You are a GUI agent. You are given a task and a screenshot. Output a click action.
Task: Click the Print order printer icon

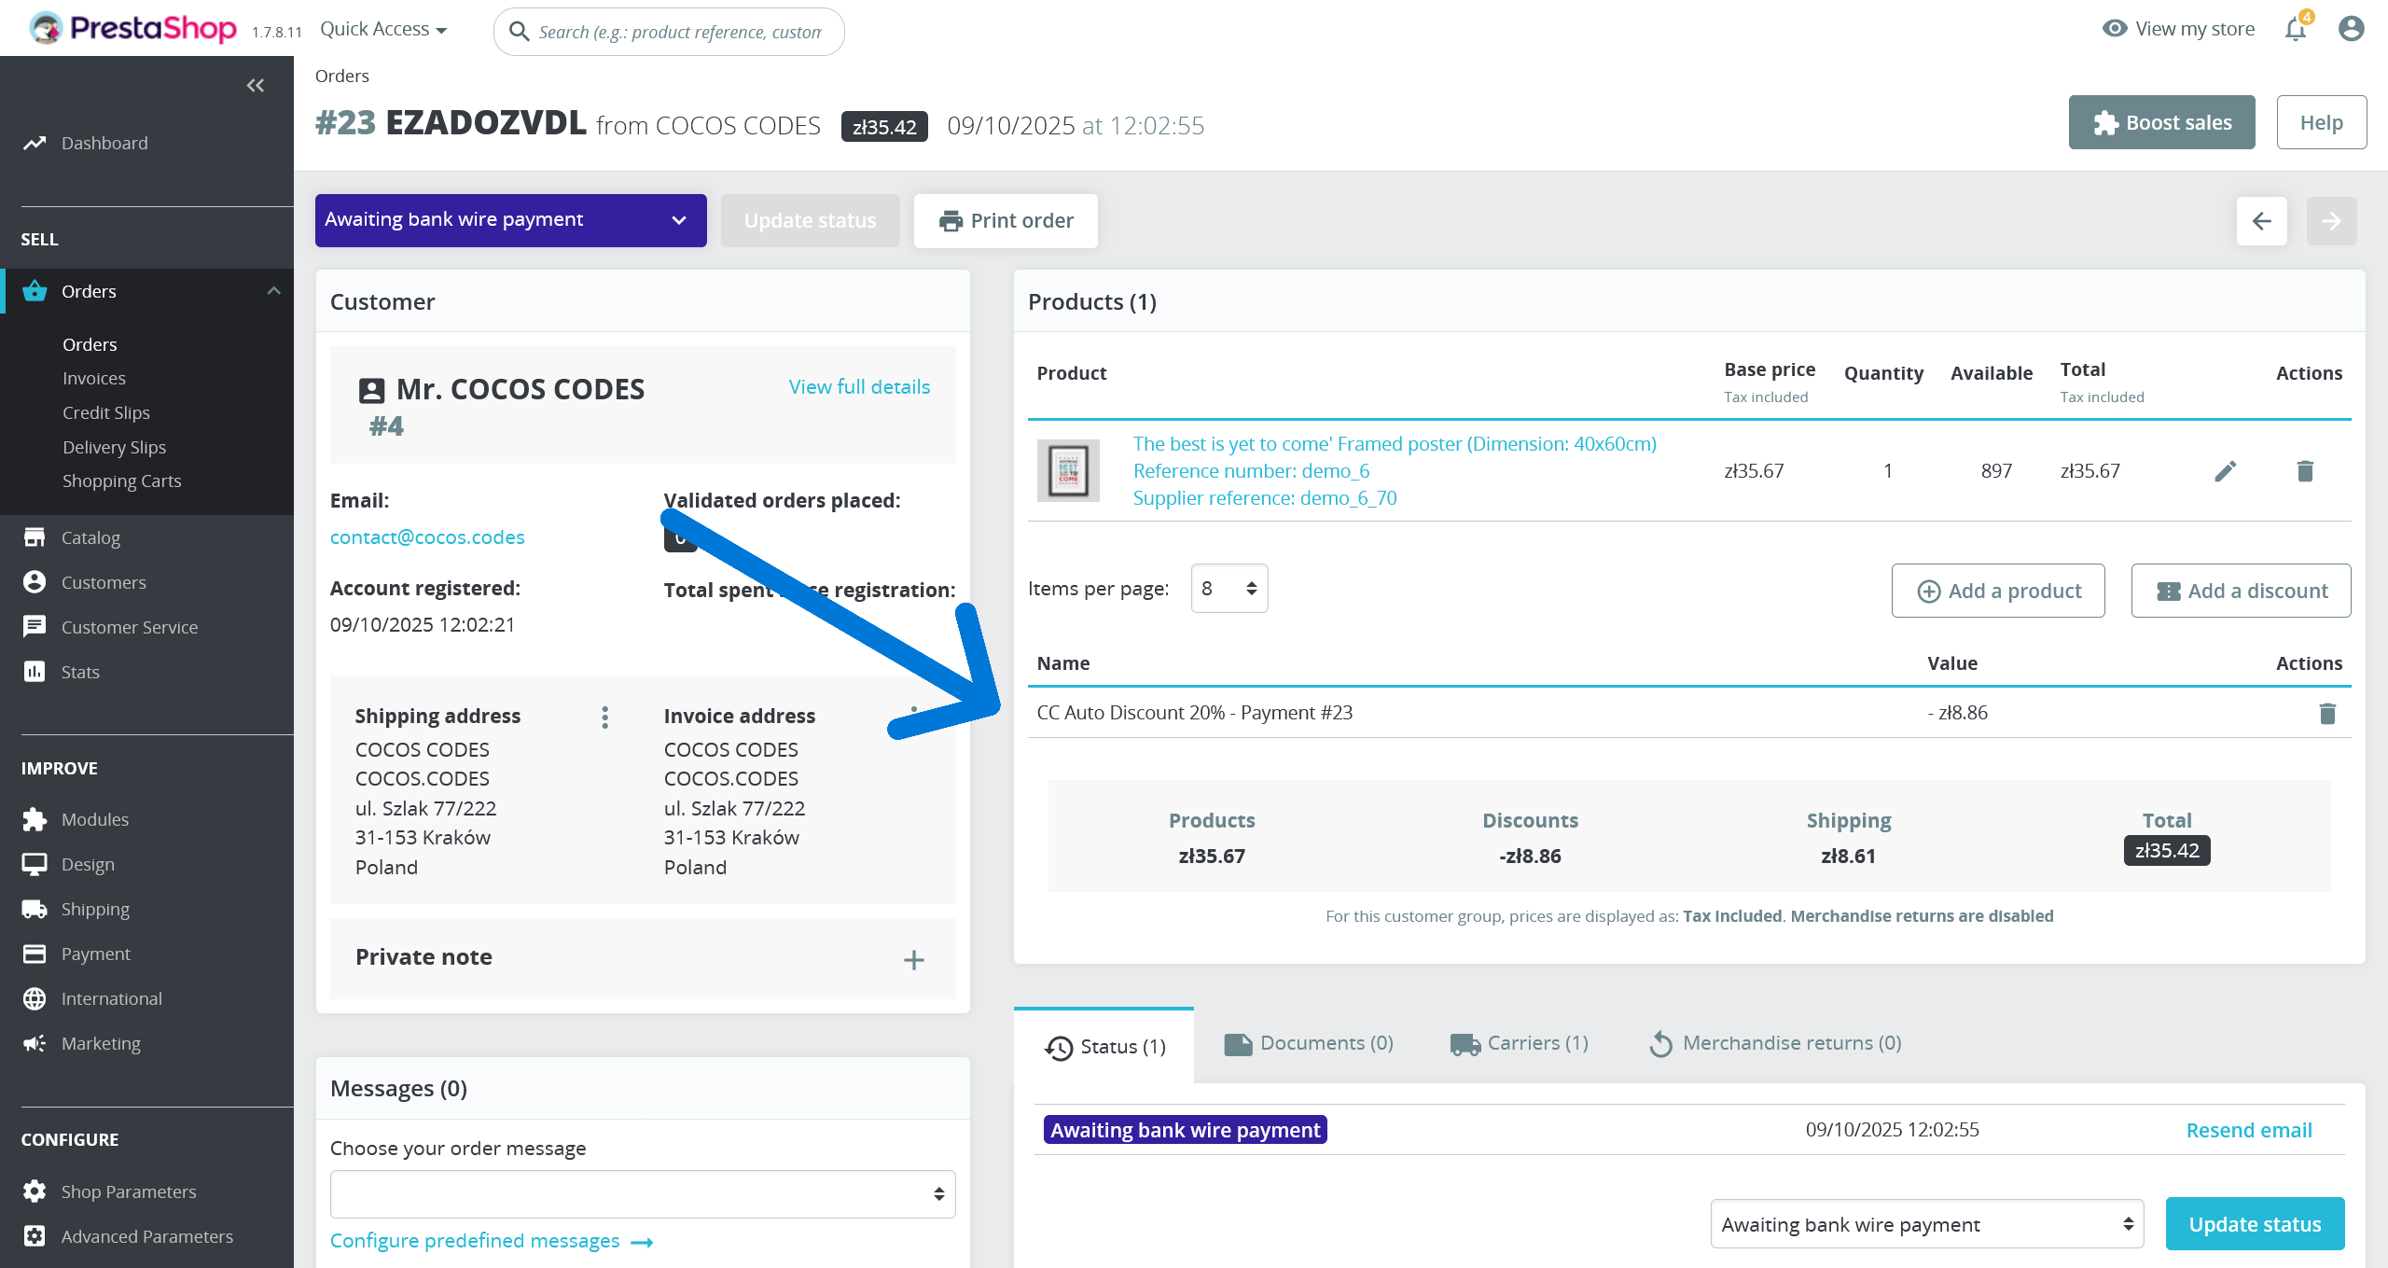pyautogui.click(x=951, y=220)
